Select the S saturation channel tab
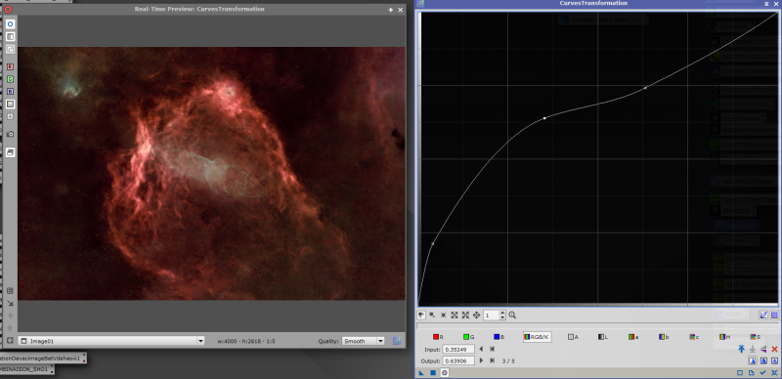 pos(755,337)
